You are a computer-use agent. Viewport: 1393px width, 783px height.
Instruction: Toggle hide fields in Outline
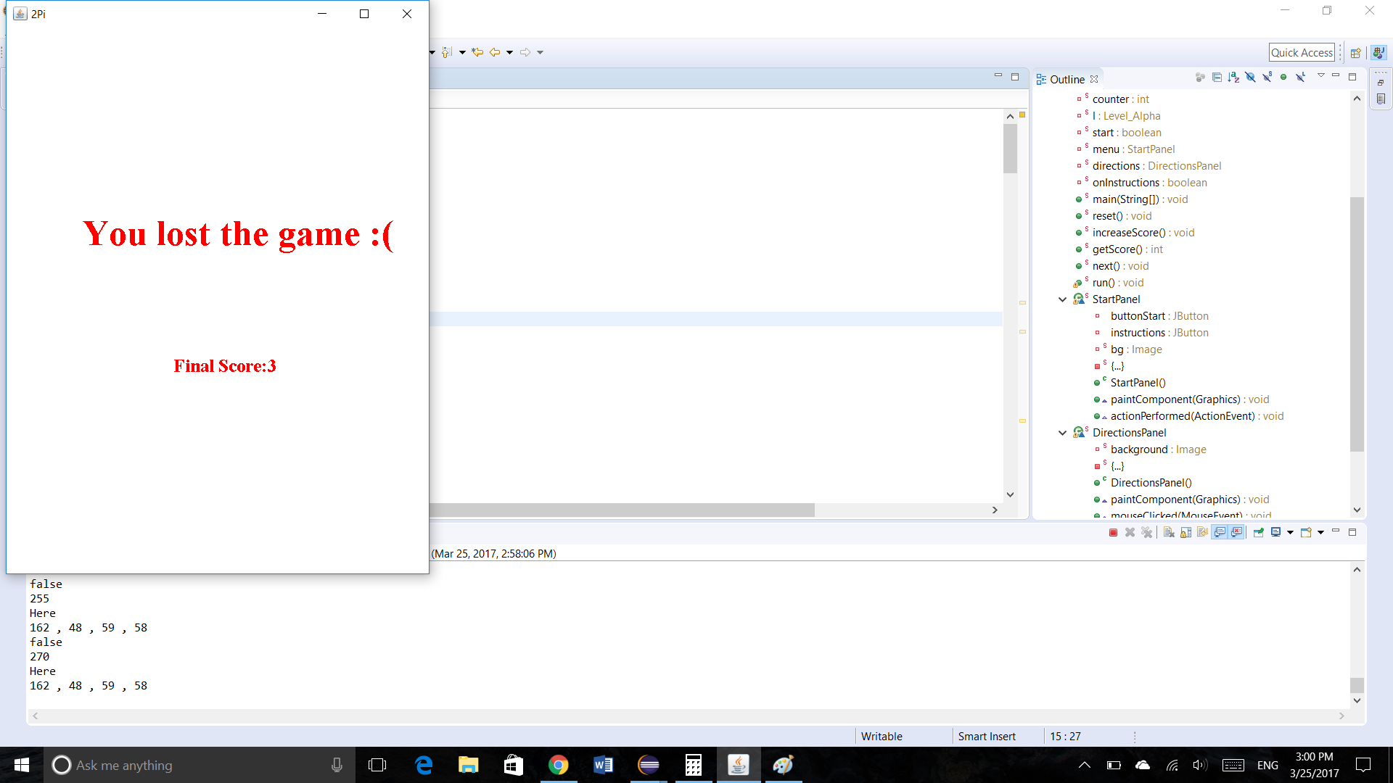point(1250,77)
